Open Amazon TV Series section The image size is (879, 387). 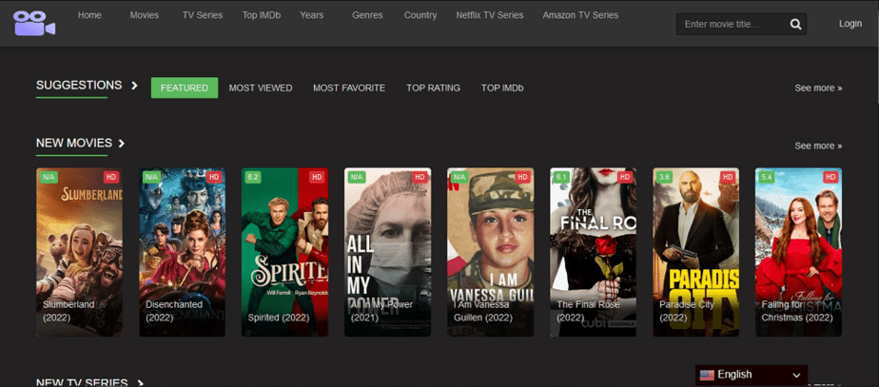(580, 15)
